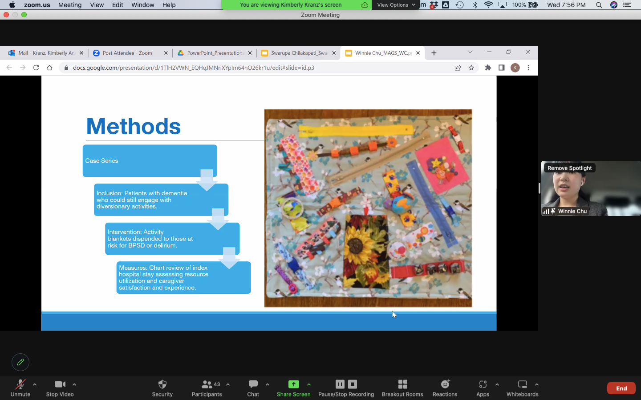Screen dimensions: 641x400
Task: Start sharing with the Share Screen icon
Action: pos(293,384)
